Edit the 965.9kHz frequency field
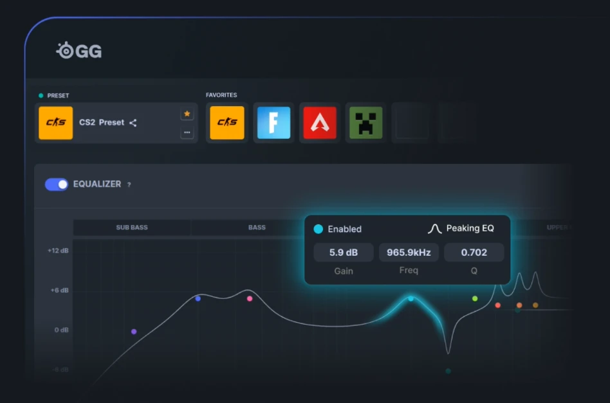The height and width of the screenshot is (403, 610). (x=409, y=253)
